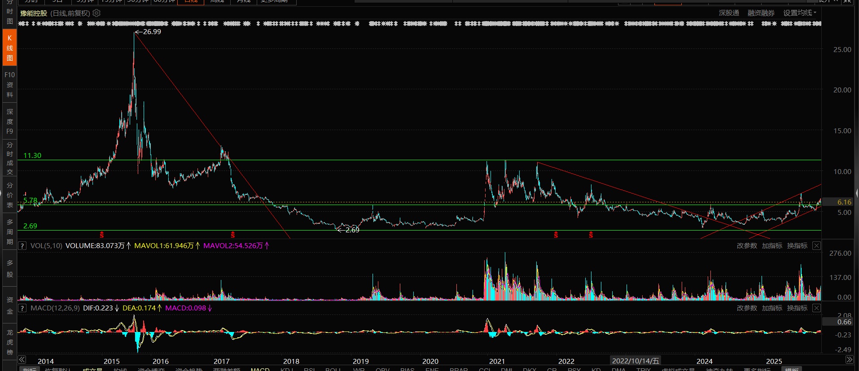Click 加指标 in the VOL panel
The image size is (859, 371).
[772, 246]
